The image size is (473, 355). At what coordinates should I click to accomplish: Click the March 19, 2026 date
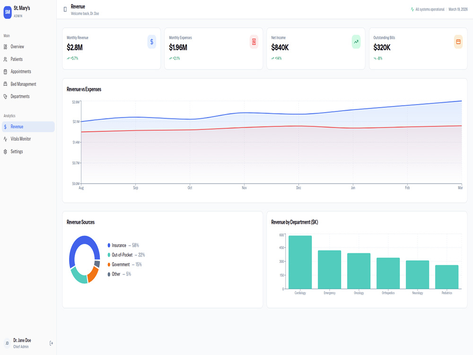458,9
